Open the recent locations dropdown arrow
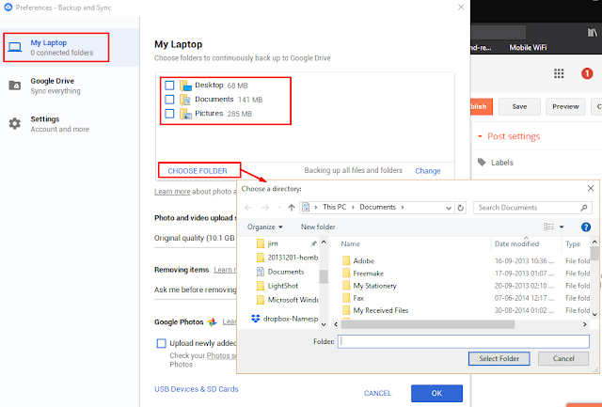 point(279,208)
